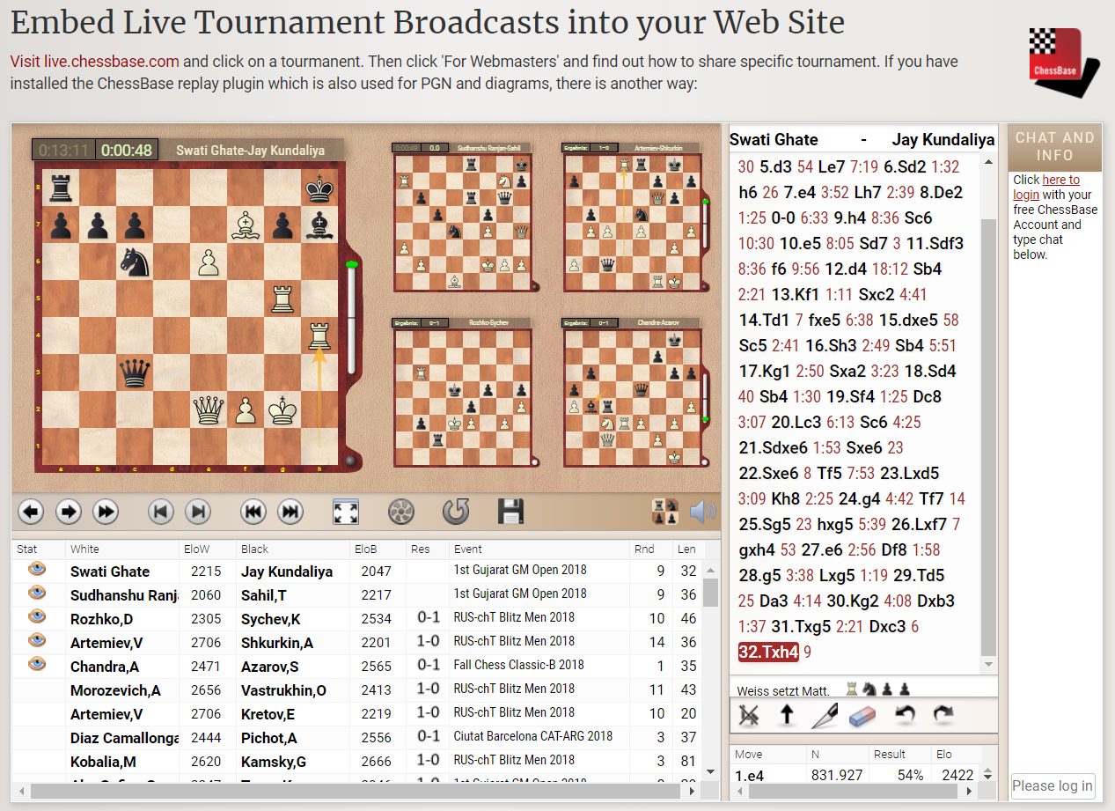Click down arrow of notation scrollbar
Image resolution: width=1115 pixels, height=811 pixels.
988,665
